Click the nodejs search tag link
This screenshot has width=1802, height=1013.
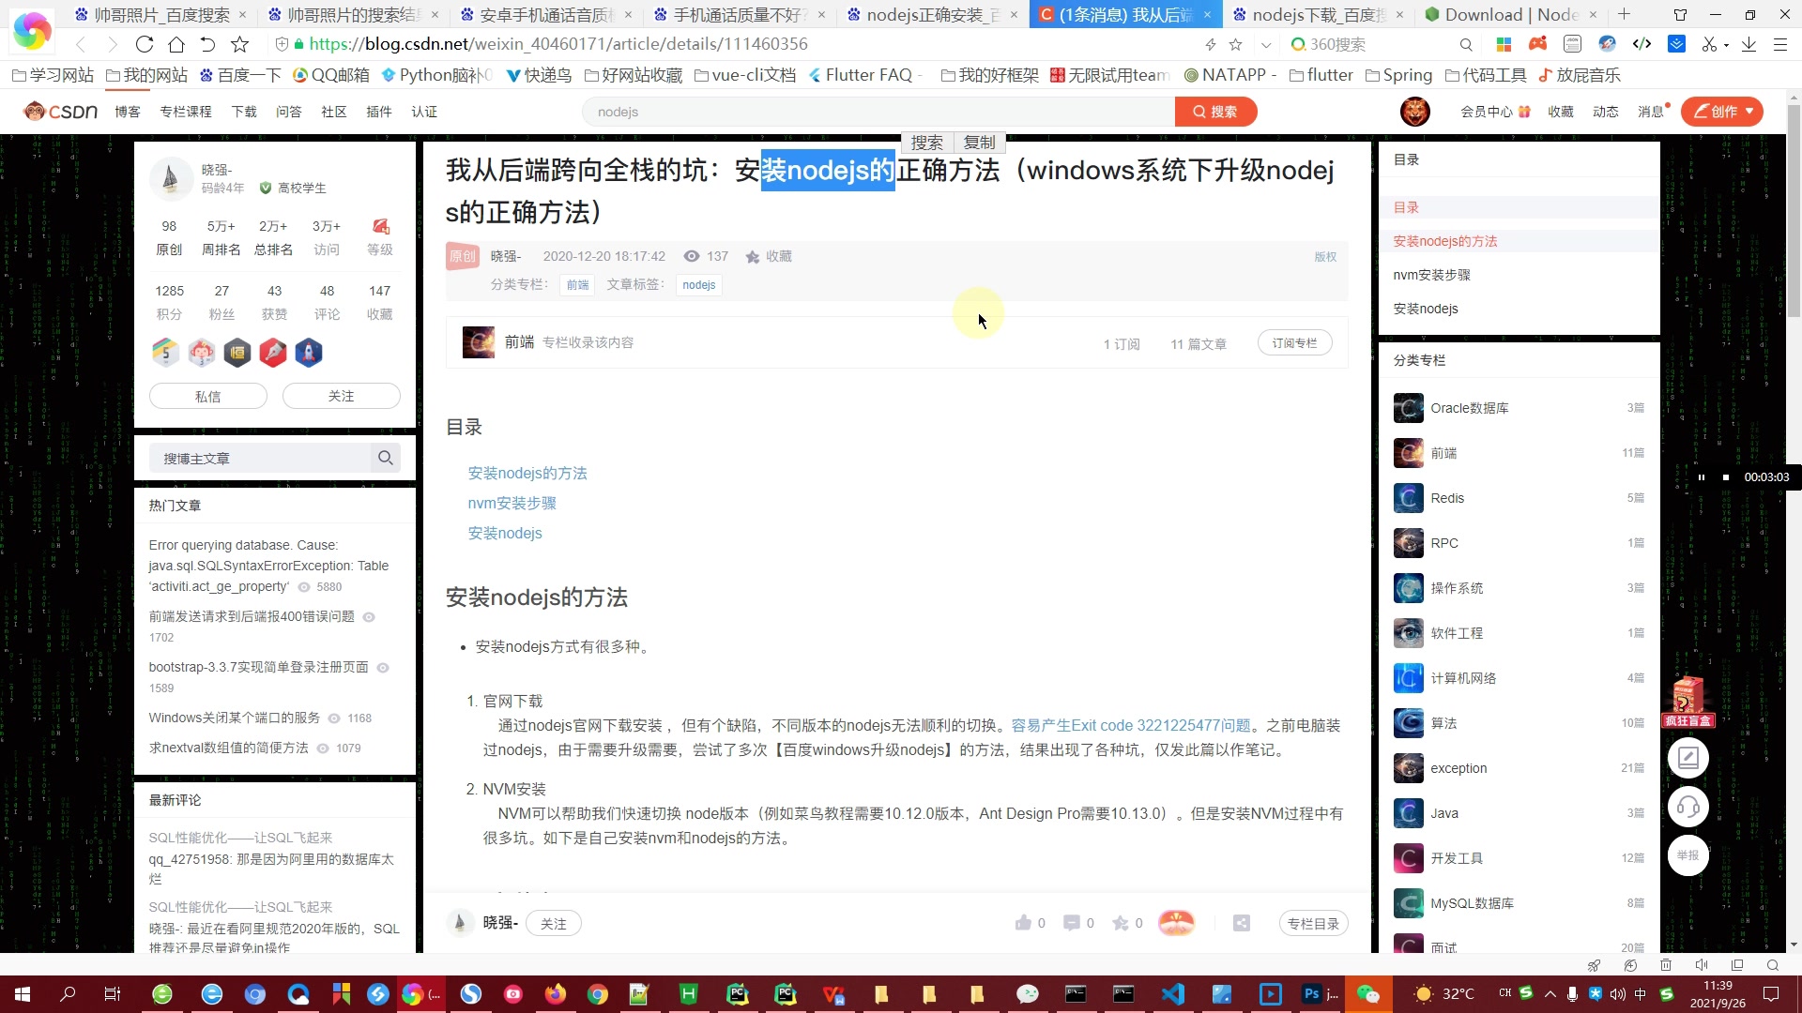(x=698, y=283)
